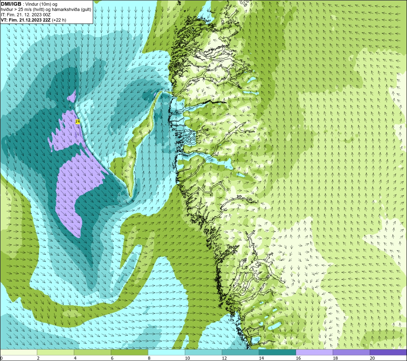The height and width of the screenshot is (361, 407).
Task: Select the 16–18 m/s lavender legend swatch
Action: [314, 352]
